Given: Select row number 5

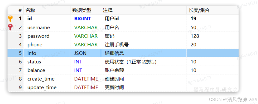Looking at the screenshot, I should (x=20, y=53).
